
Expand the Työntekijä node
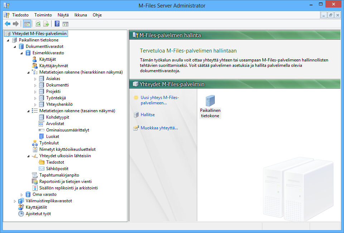[35, 98]
